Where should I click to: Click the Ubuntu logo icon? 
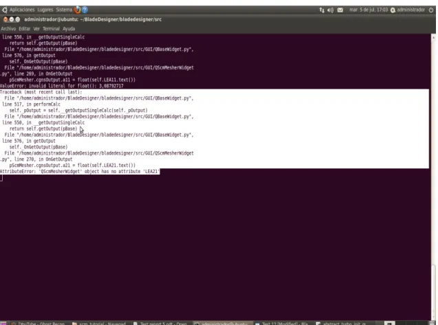click(4, 10)
